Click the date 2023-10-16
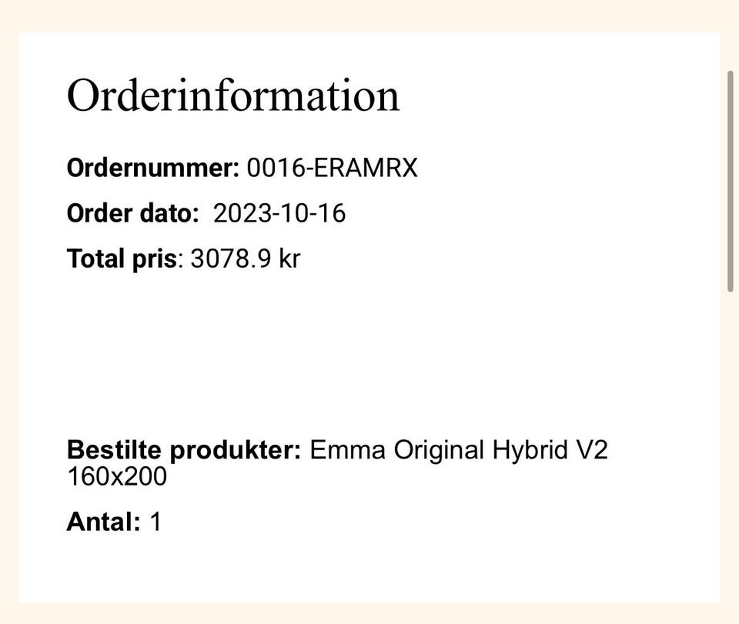This screenshot has width=739, height=624. tap(279, 213)
